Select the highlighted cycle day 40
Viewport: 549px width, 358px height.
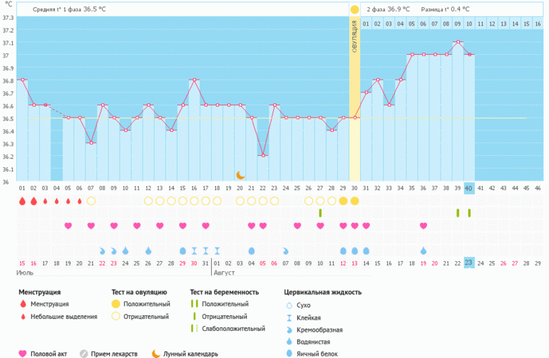pyautogui.click(x=468, y=188)
